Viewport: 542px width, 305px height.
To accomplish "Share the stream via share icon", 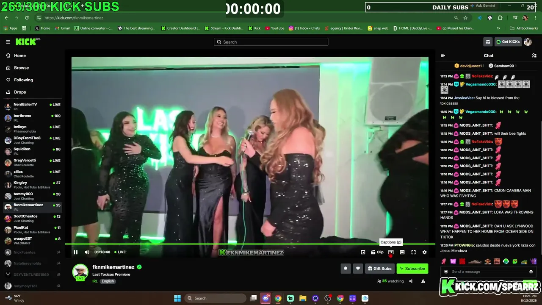I will (411, 281).
